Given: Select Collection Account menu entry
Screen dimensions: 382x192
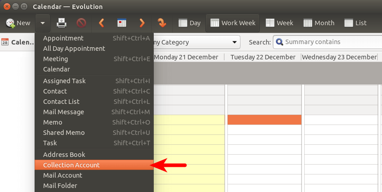Looking at the screenshot, I should [x=71, y=165].
